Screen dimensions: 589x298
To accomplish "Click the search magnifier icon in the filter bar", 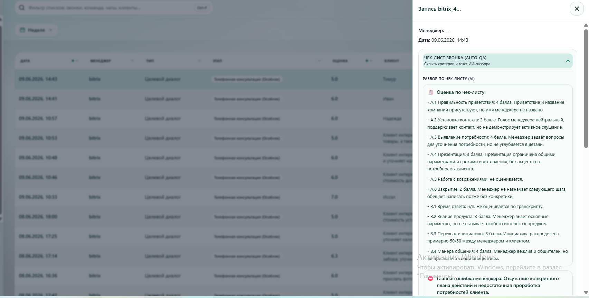I will pyautogui.click(x=22, y=8).
